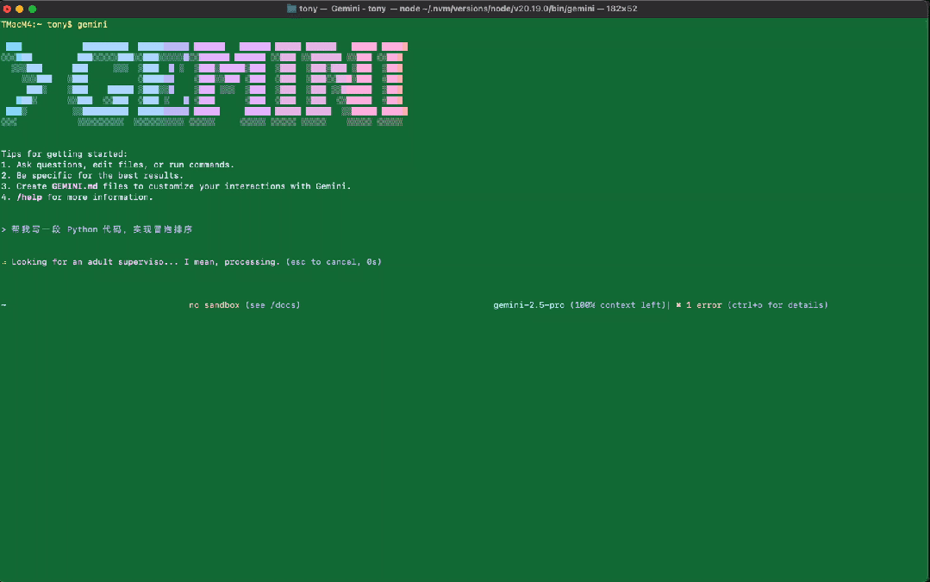
Task: Close the terminal with the red button
Action: tap(7, 9)
